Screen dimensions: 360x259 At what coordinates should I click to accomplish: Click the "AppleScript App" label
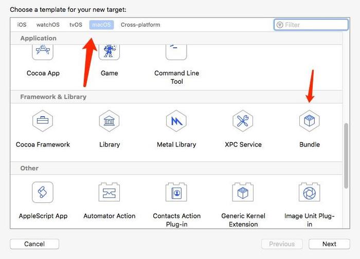(x=43, y=216)
